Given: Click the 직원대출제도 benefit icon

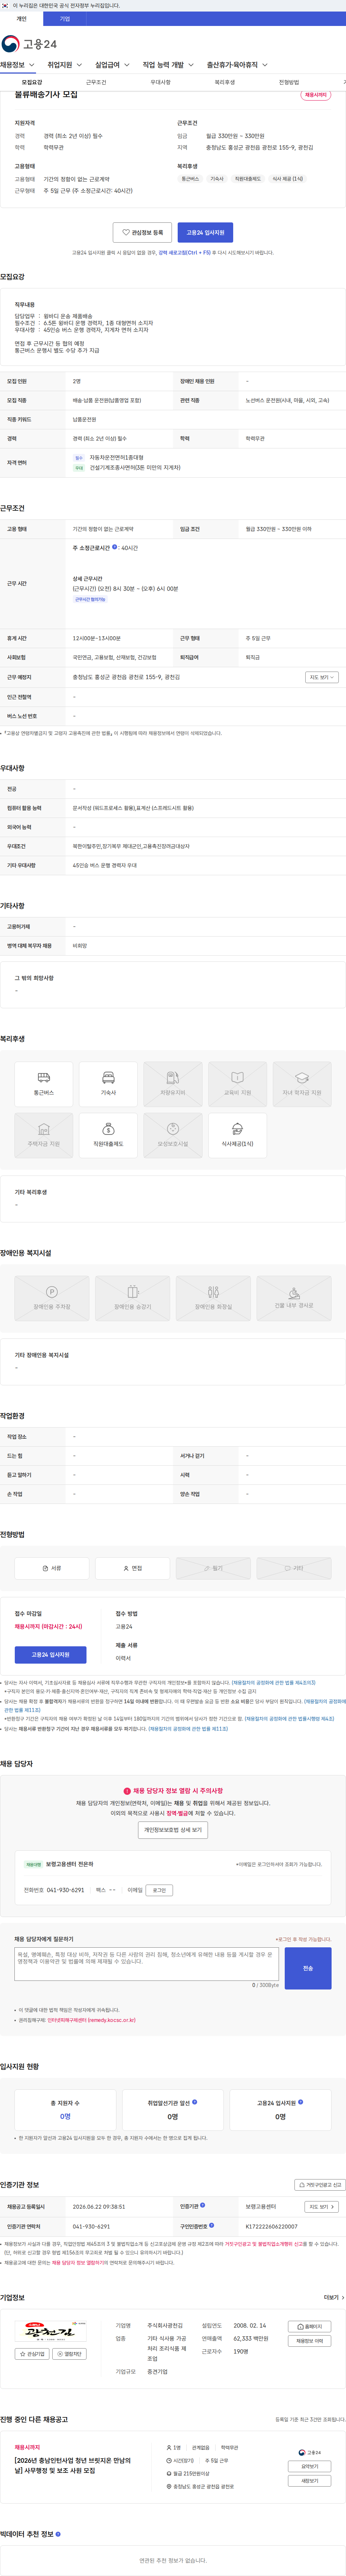Looking at the screenshot, I should click(108, 1135).
